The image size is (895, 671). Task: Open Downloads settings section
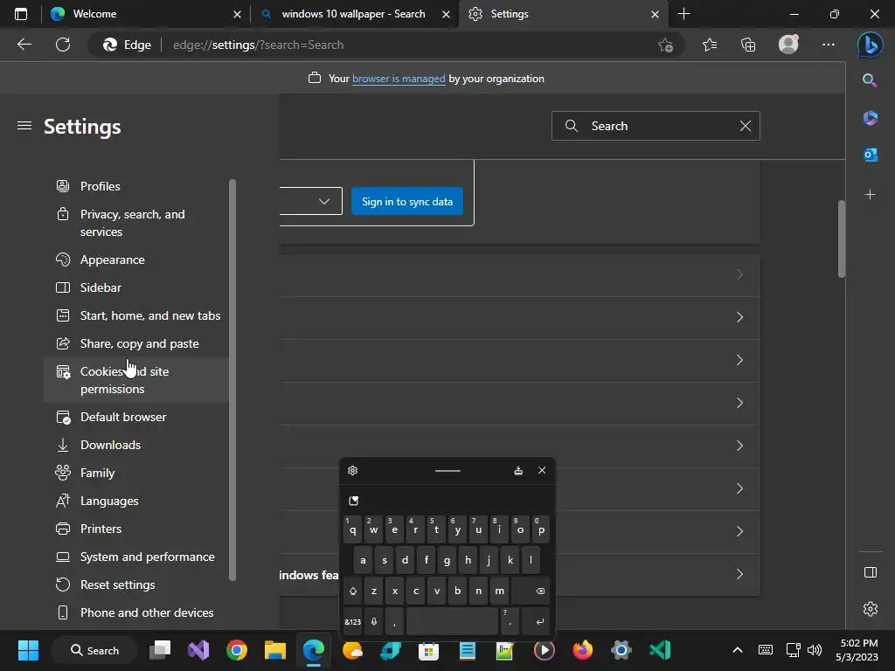click(135, 445)
